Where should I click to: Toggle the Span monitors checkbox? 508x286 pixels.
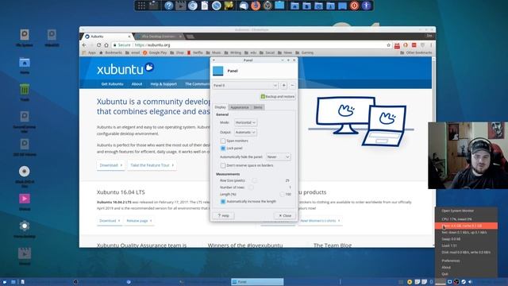coord(223,141)
